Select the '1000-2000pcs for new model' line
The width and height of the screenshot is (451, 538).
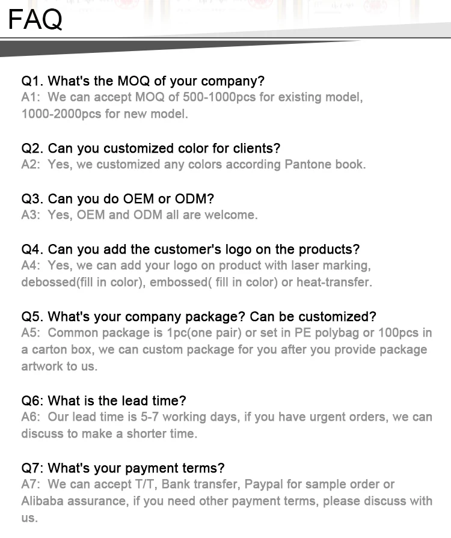coord(105,114)
